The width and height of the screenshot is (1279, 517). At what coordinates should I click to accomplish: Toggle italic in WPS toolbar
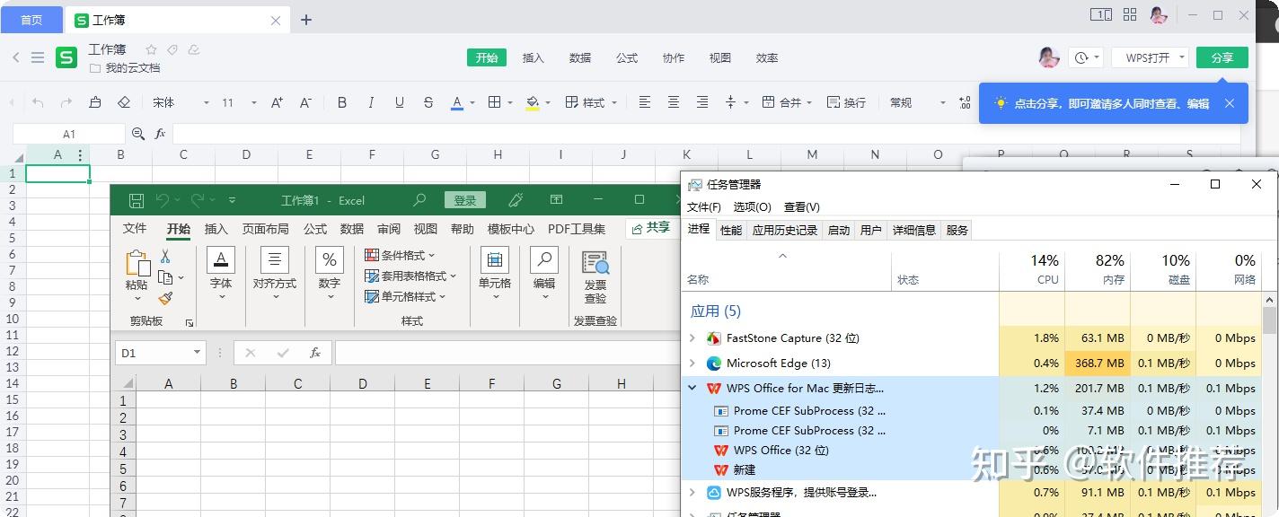pyautogui.click(x=371, y=103)
